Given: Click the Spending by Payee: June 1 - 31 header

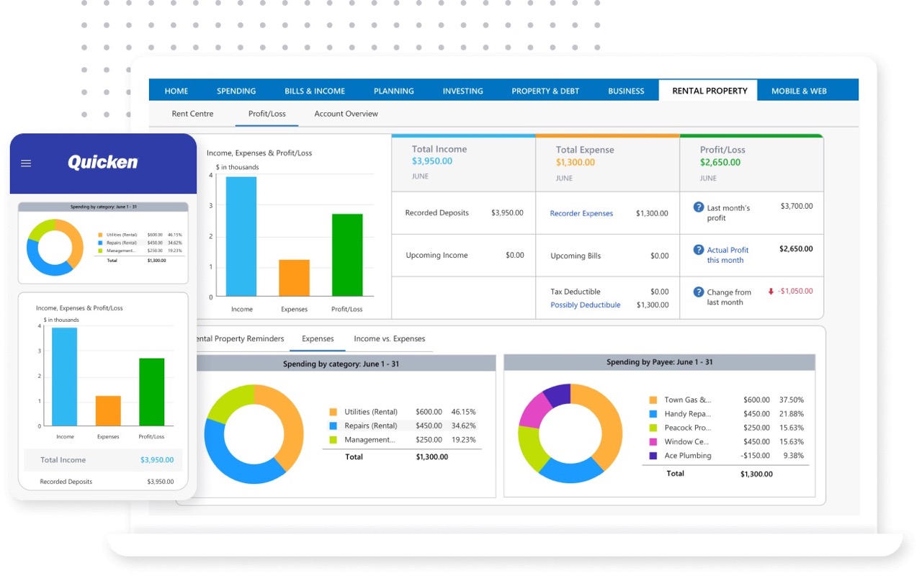Looking at the screenshot, I should 659,362.
